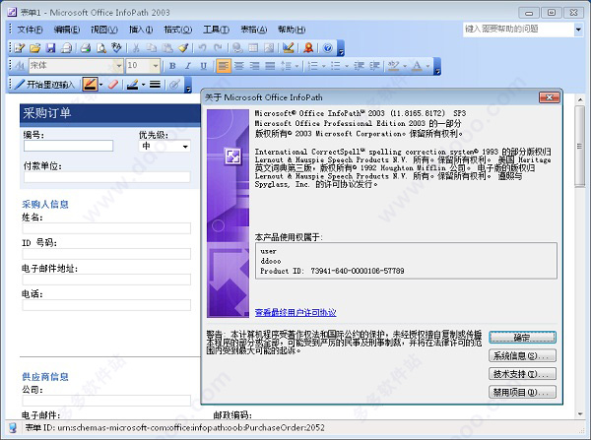Open the 视图(V) menu
The image size is (591, 440).
point(104,30)
